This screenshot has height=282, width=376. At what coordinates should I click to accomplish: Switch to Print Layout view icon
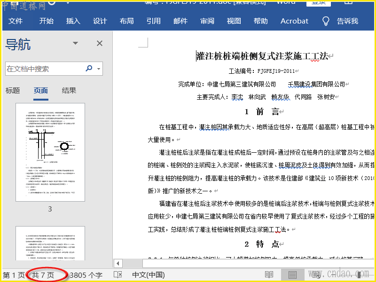292,275
